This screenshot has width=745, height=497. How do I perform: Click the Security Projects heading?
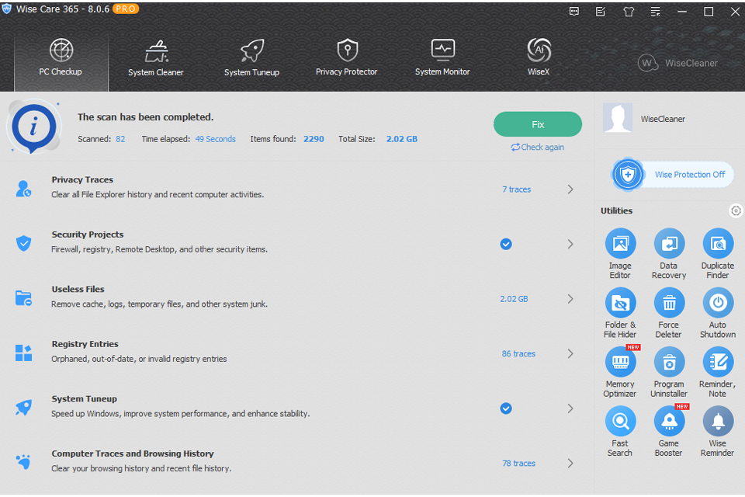[88, 234]
